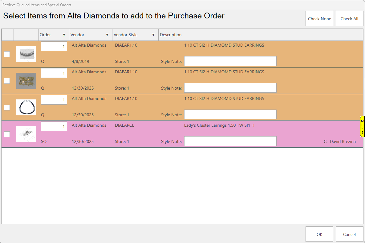Viewport: 365px width, 243px height.
Task: Click the gold band thumbnail in second row
Action: click(x=26, y=81)
